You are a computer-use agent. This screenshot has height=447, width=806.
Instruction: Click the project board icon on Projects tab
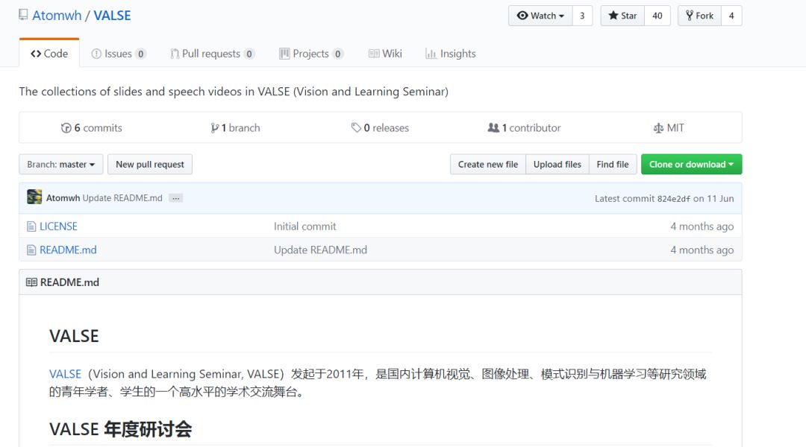pos(284,54)
